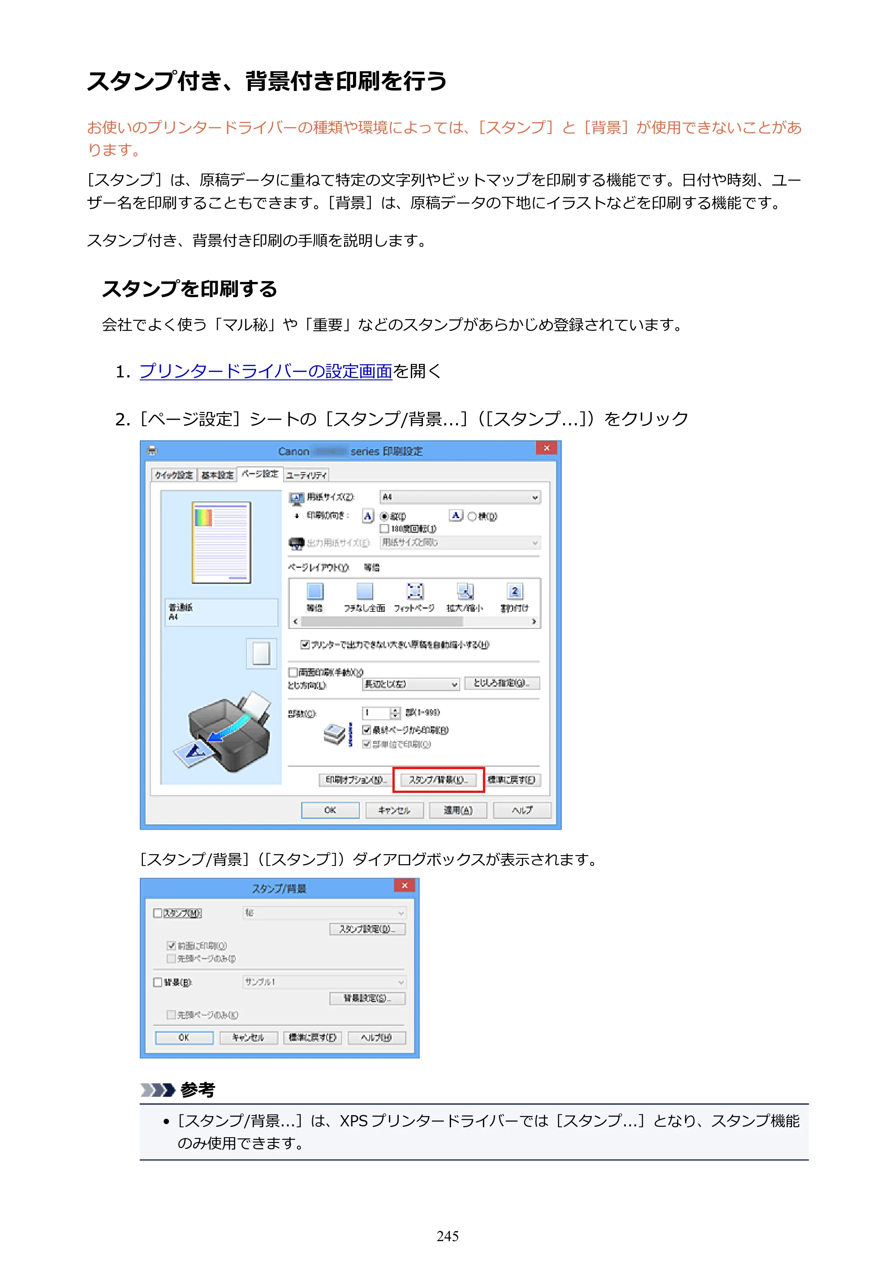The height and width of the screenshot is (1268, 896).
Task: Select the フチなし全面 (borderless) layout icon
Action: click(364, 592)
